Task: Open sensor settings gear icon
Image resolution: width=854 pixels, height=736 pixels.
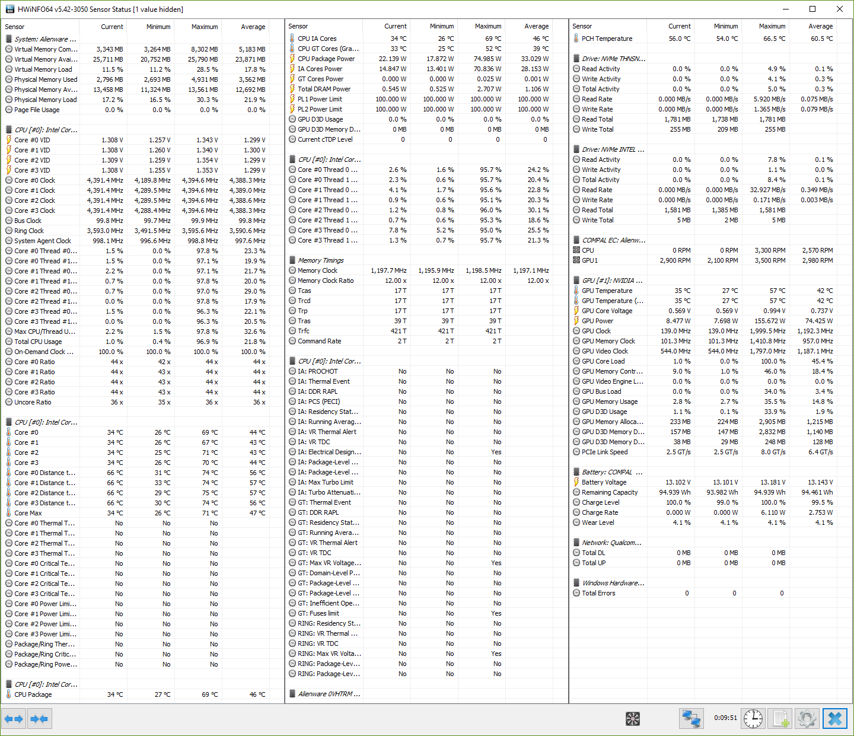Action: [x=807, y=719]
